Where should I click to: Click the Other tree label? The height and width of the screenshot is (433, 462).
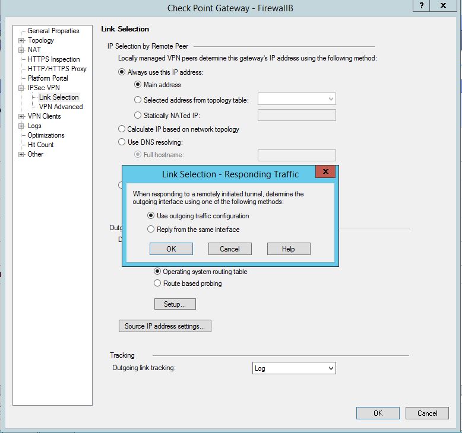(x=36, y=154)
